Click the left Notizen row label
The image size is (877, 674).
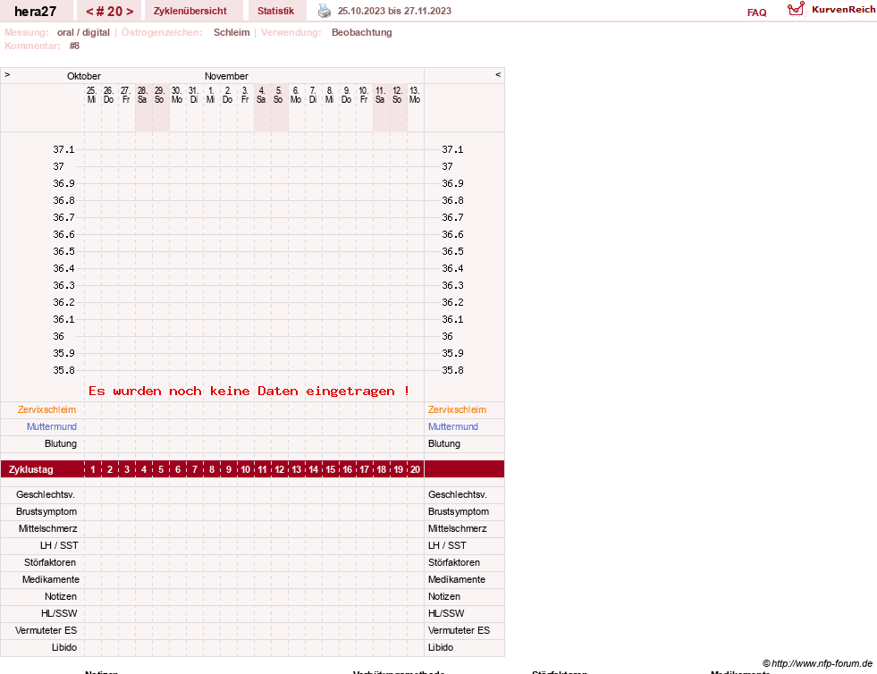click(61, 596)
